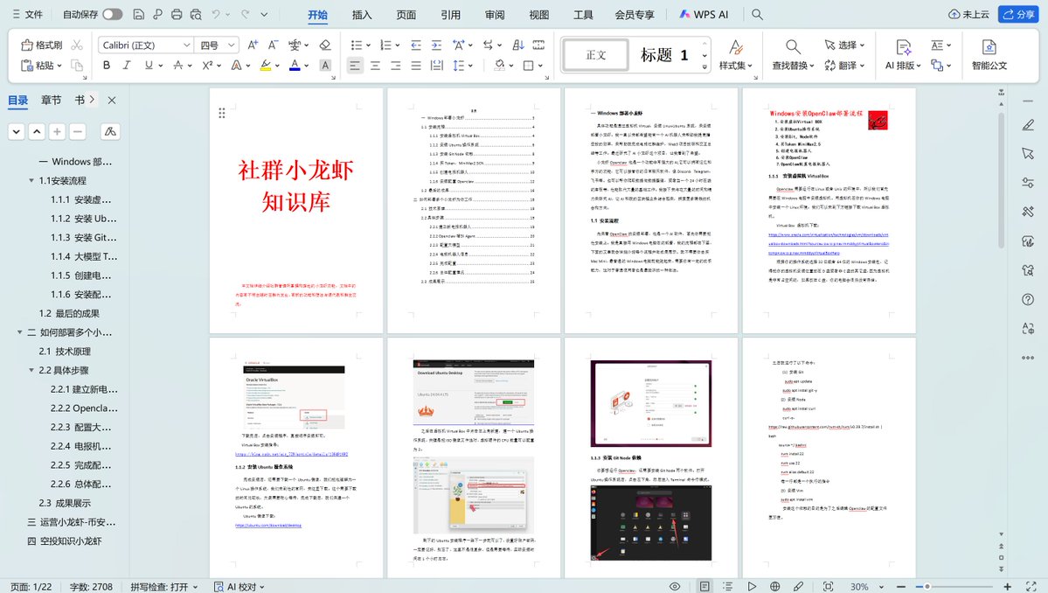Click the font color red A swatch
The width and height of the screenshot is (1048, 593).
tap(295, 65)
